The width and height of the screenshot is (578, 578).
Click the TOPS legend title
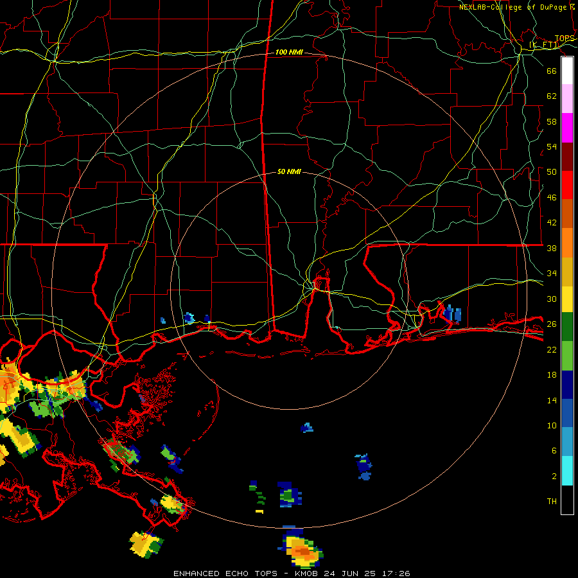(565, 39)
